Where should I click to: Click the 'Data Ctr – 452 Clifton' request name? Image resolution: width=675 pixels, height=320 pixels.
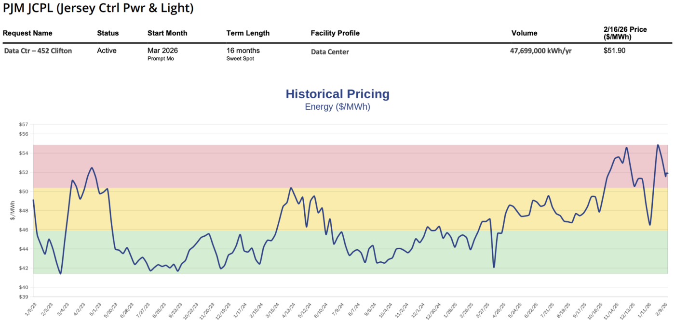pyautogui.click(x=38, y=51)
